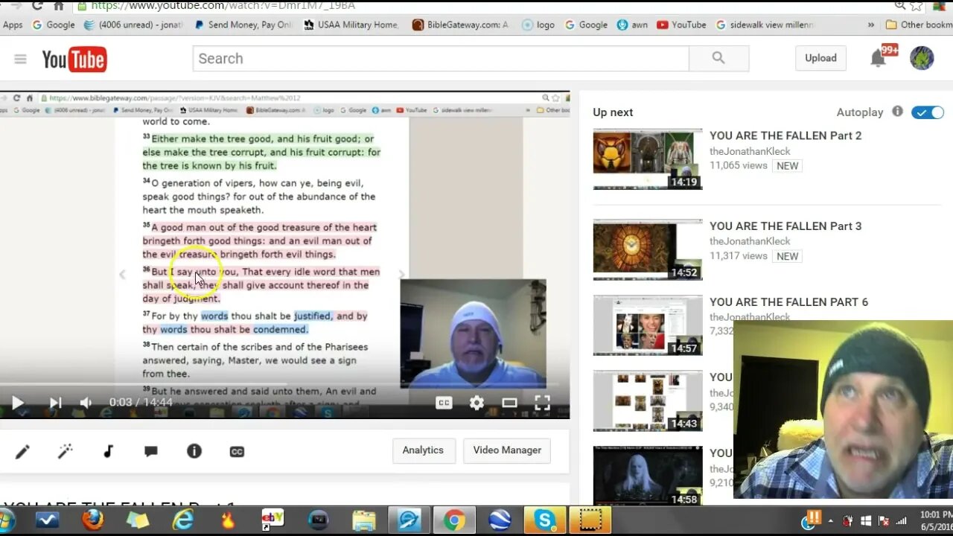Viewport: 953px width, 536px height.
Task: Open the pencil video info editor
Action: 22,451
